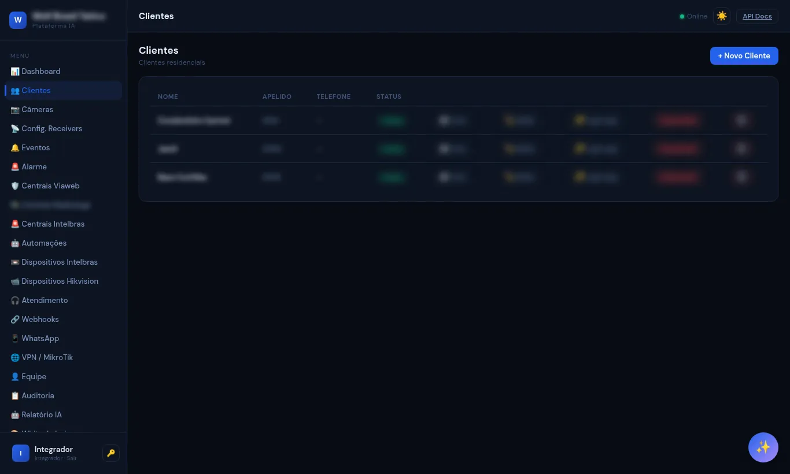Open the WhatsApp section
This screenshot has width=790, height=474.
coord(64,338)
